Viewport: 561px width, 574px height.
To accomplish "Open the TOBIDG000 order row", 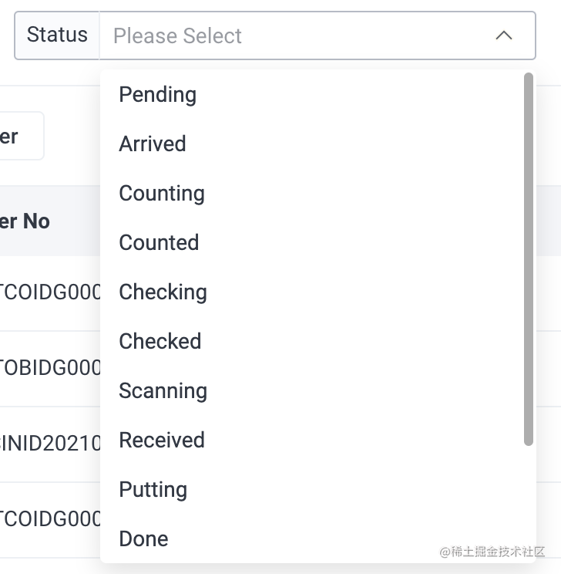I will coord(50,368).
